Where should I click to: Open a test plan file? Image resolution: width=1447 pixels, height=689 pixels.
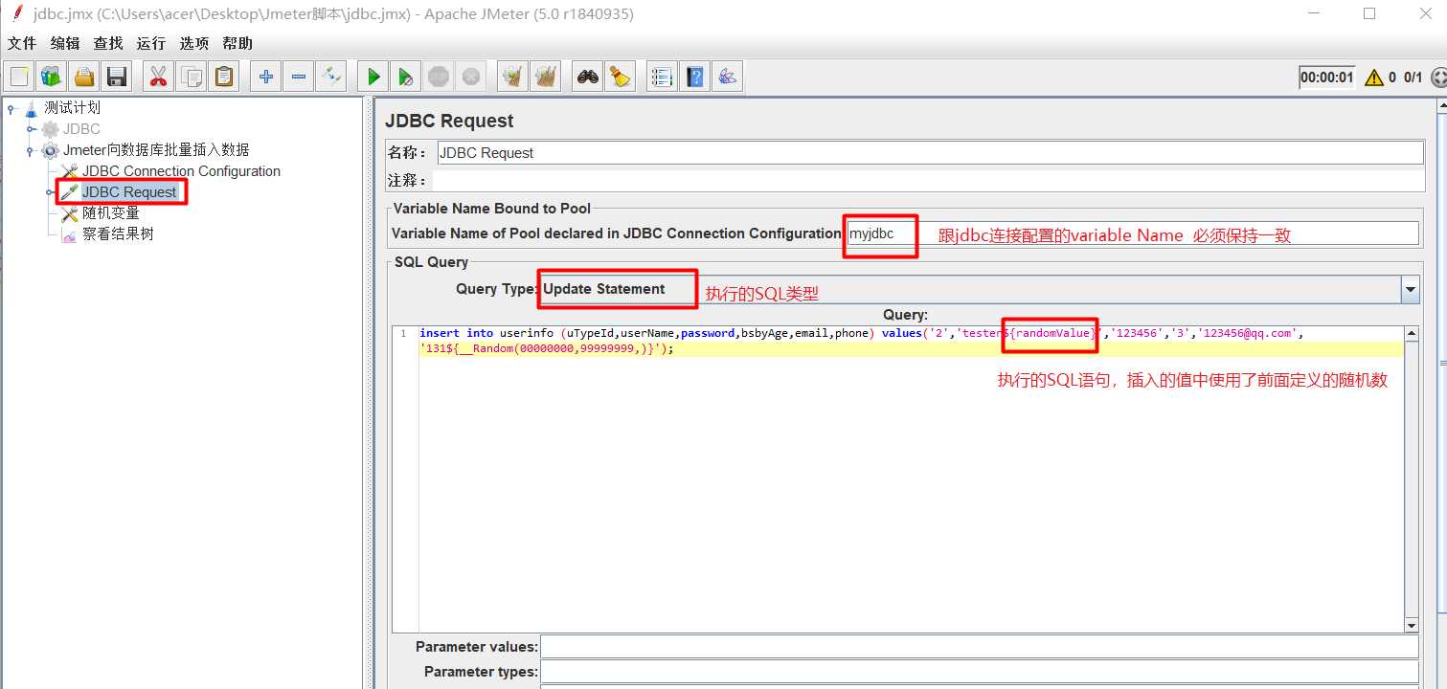[84, 77]
